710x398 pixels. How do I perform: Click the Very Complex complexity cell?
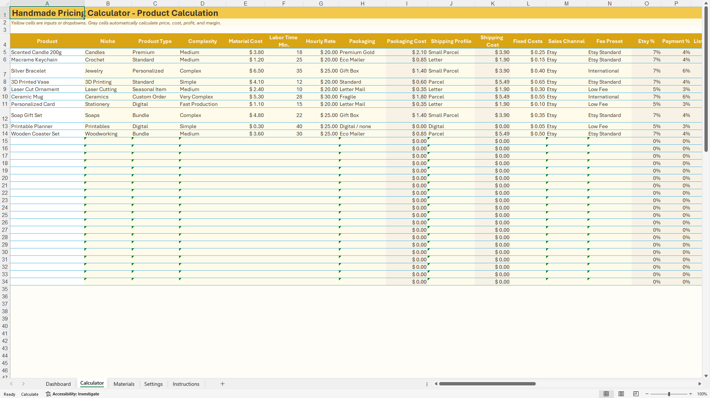tap(202, 97)
